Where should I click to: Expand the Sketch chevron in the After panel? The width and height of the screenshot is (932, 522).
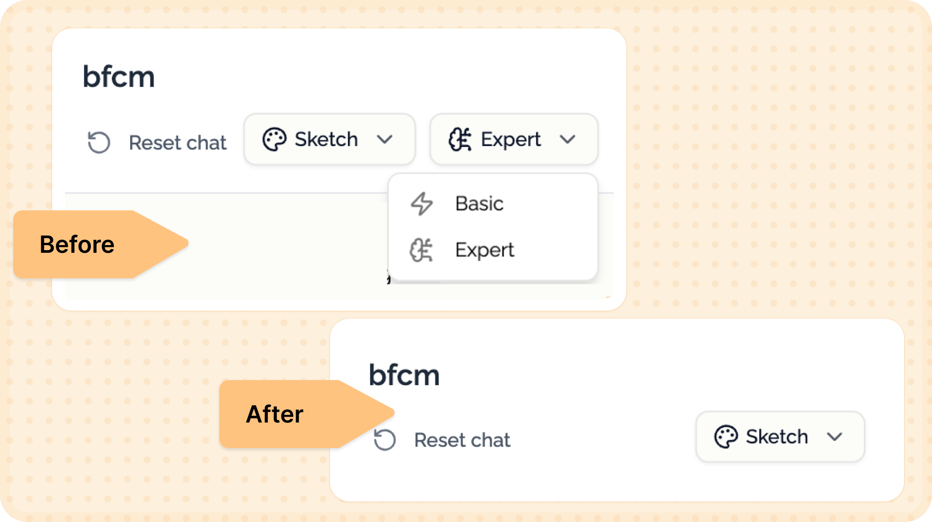pos(835,437)
